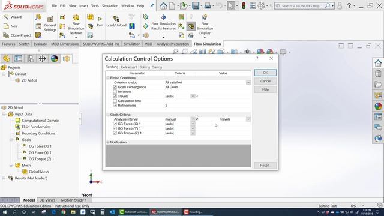Open the Tools menu
Screen dimensions: 384x216
[95, 5]
